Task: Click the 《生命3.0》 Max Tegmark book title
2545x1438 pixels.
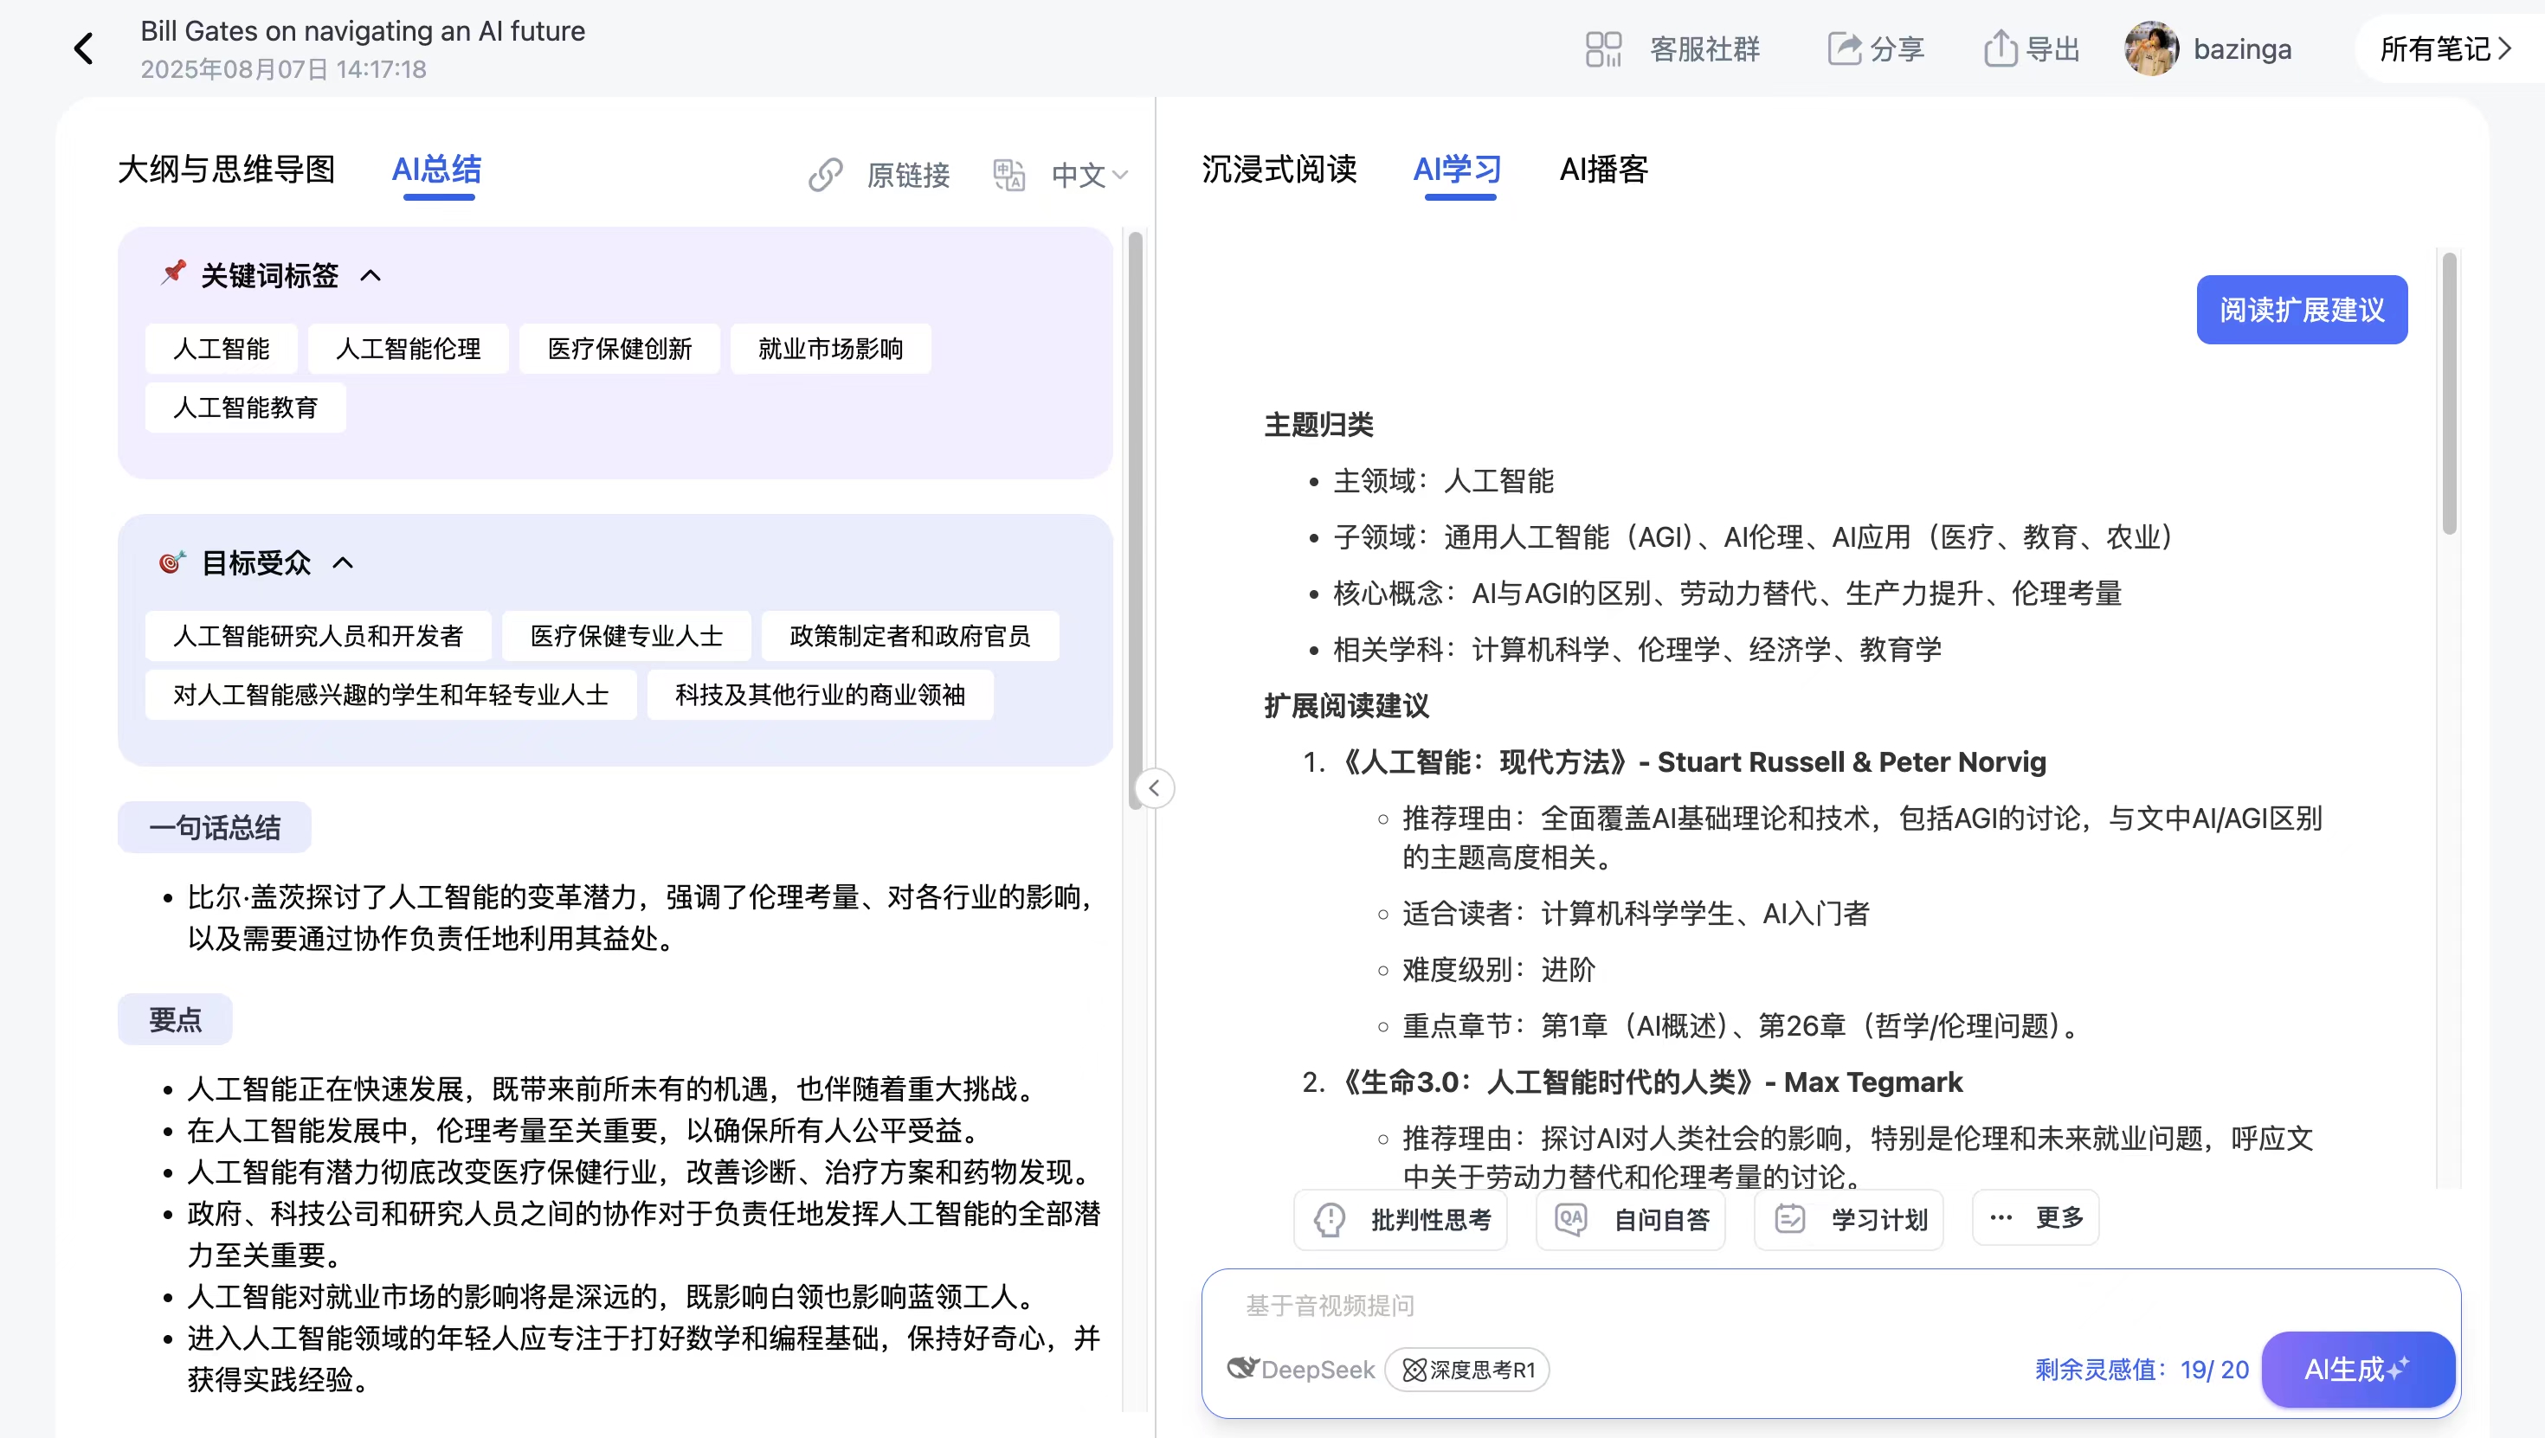Action: pyautogui.click(x=1647, y=1082)
